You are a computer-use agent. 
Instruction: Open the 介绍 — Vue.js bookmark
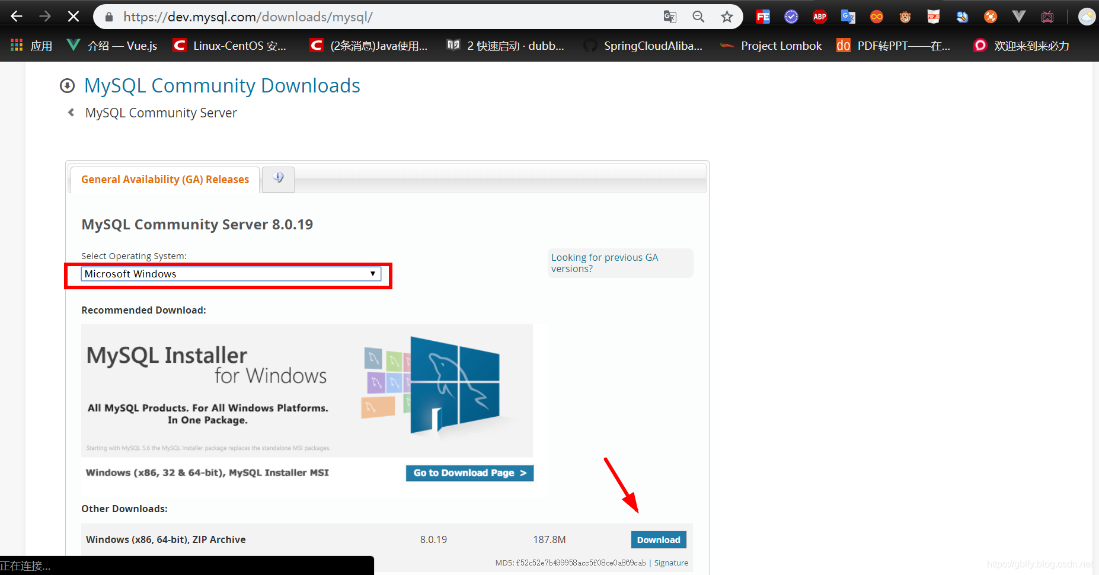112,46
